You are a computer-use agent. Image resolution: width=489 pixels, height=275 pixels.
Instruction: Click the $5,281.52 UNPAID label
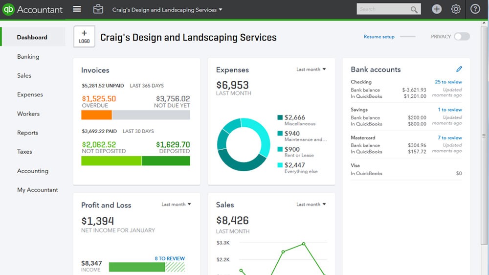pos(103,86)
